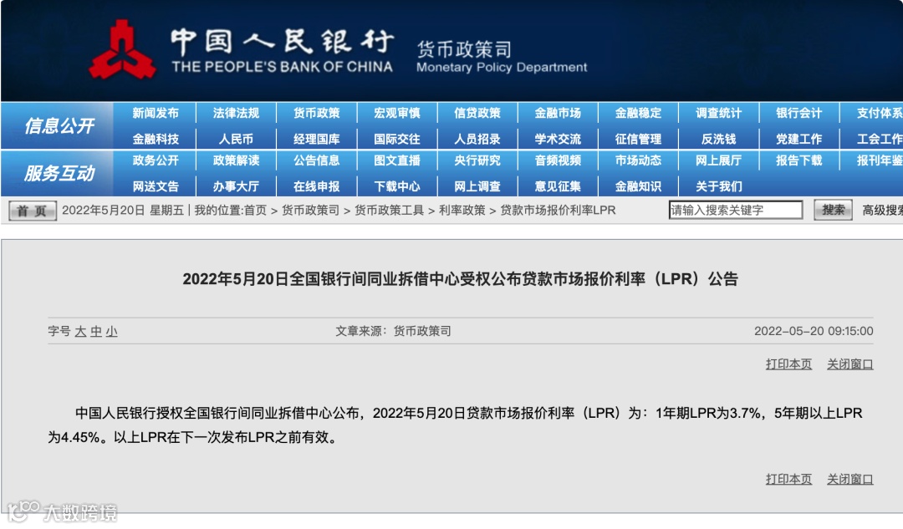Go to 办事大厅 page
Screen dimensions: 903x529
(x=236, y=186)
